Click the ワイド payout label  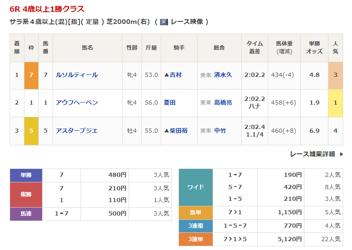pos(195,187)
